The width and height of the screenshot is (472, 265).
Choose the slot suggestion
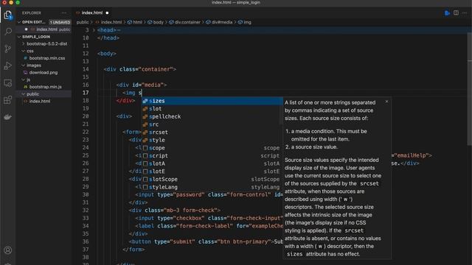click(x=212, y=109)
